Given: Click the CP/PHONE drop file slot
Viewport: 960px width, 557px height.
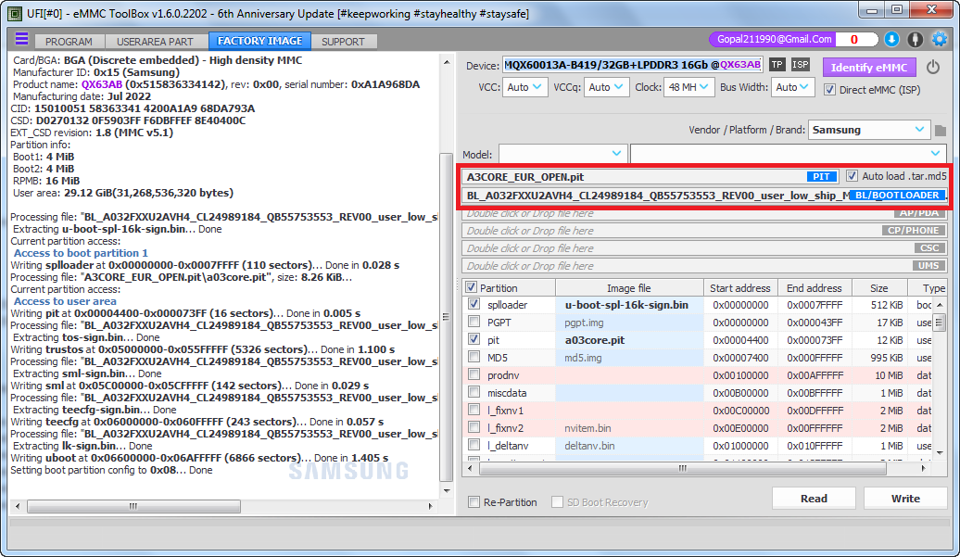Looking at the screenshot, I should click(x=703, y=231).
